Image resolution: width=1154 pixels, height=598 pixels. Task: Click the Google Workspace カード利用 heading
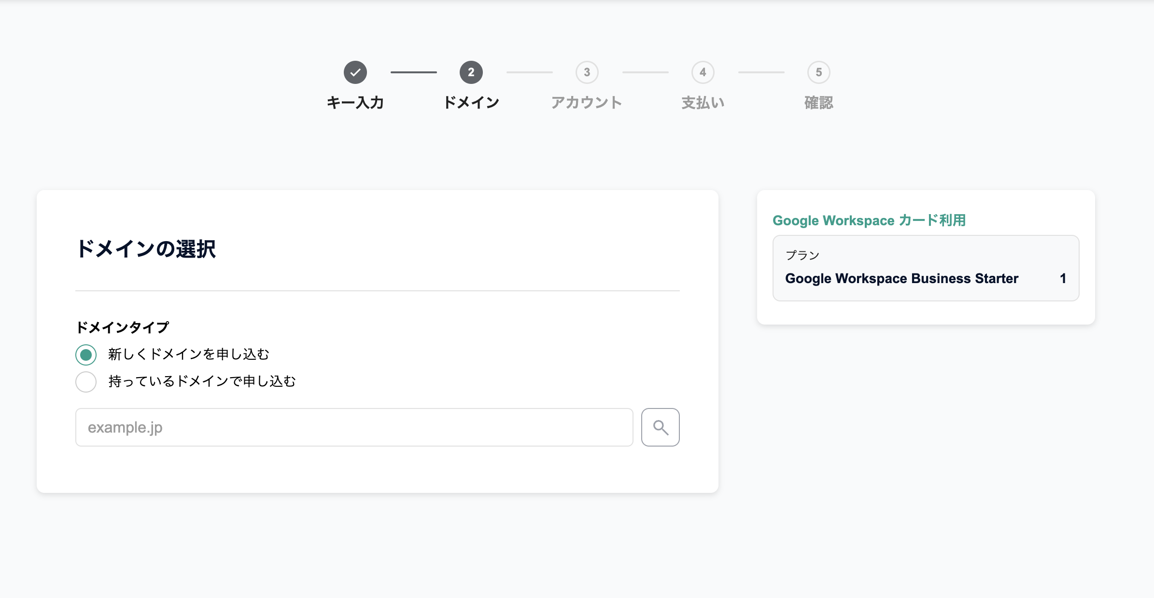click(869, 220)
